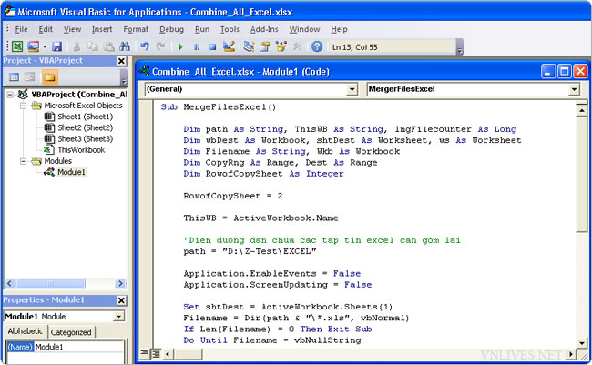Open the MergerFilesExcel procedure dropdown
Screen dimensions: 592x365
coord(574,89)
